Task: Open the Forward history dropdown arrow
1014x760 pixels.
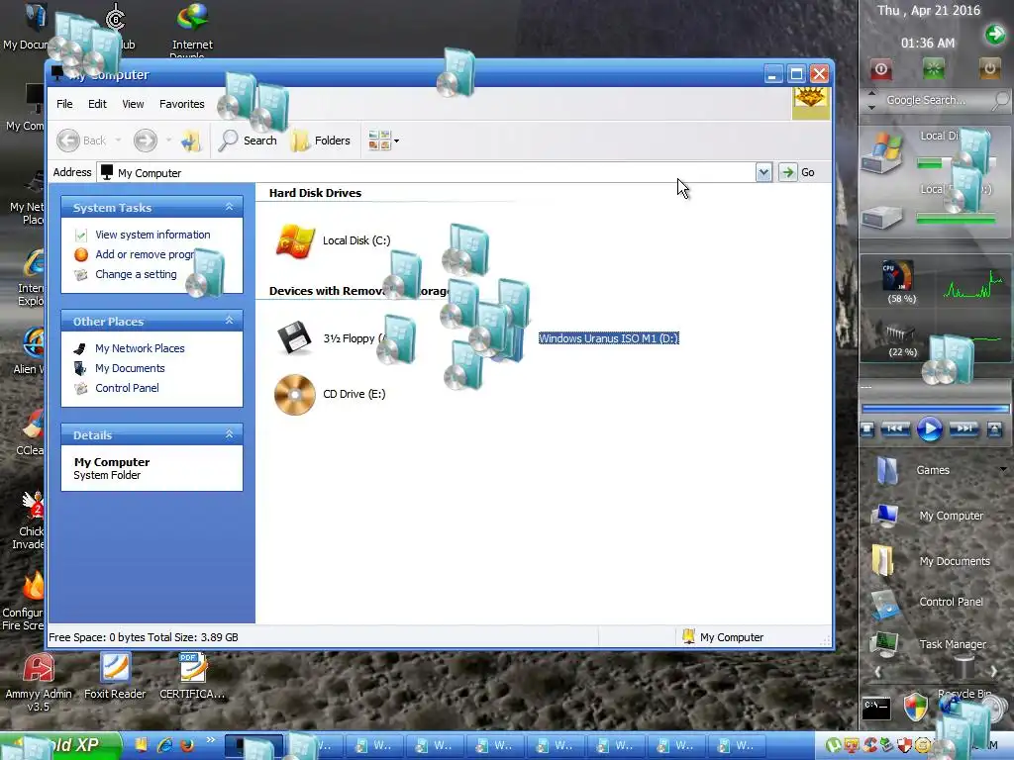Action: [x=168, y=141]
